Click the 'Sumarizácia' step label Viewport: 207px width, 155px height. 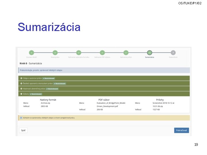click(x=149, y=57)
